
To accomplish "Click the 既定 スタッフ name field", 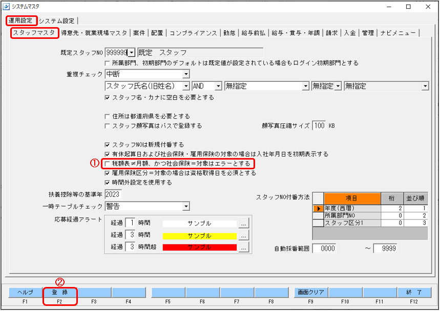I will (200, 53).
